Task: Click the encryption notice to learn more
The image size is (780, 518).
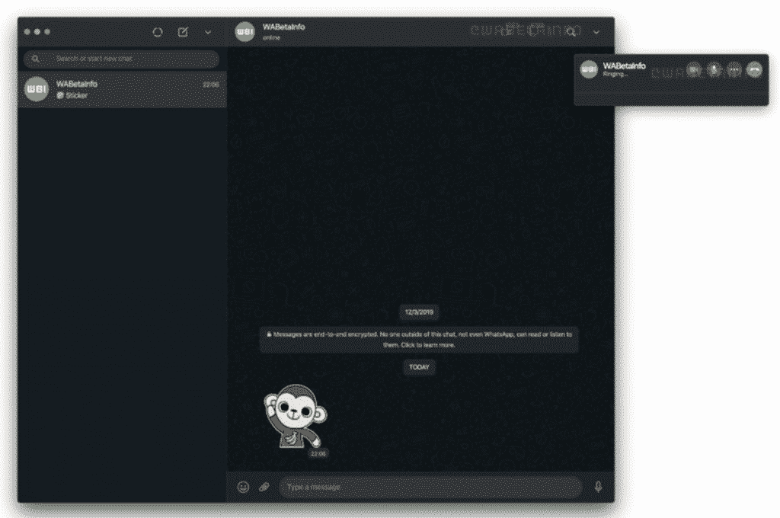Action: pyautogui.click(x=420, y=339)
